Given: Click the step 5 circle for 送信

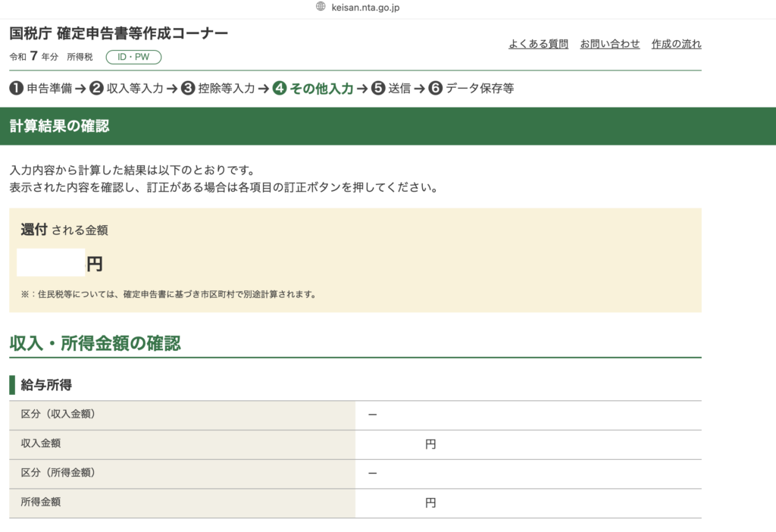Looking at the screenshot, I should tap(378, 88).
